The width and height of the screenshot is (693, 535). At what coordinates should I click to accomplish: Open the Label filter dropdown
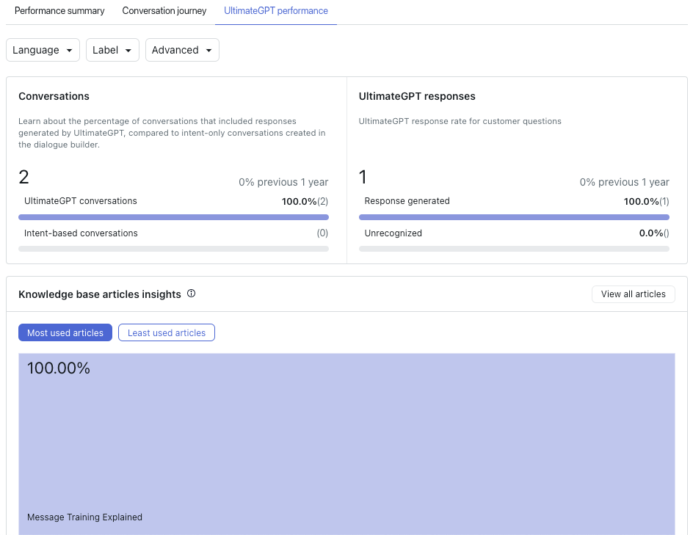click(x=113, y=50)
